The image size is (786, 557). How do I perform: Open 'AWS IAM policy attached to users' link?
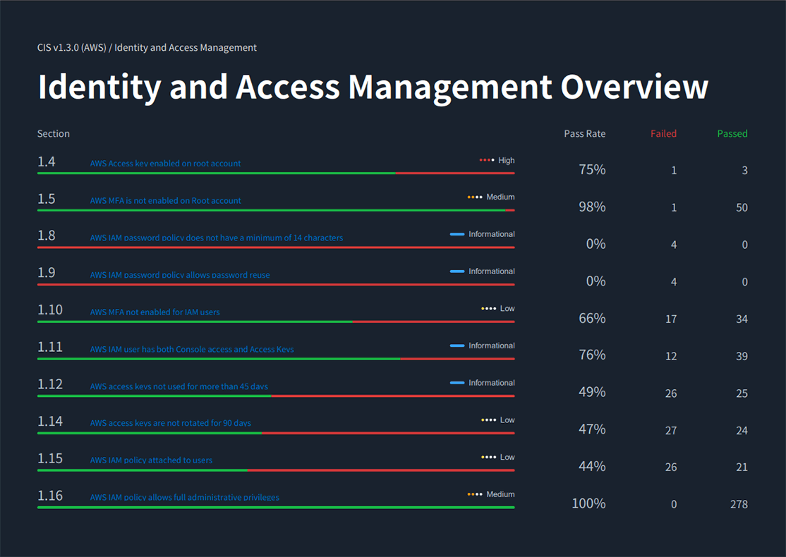[x=152, y=460]
